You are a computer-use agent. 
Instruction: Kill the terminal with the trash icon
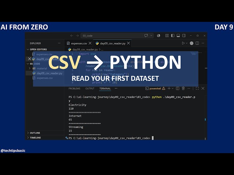(183, 88)
